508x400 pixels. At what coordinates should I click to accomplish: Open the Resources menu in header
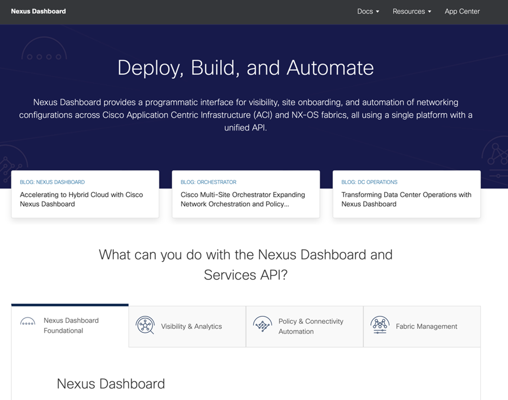[x=409, y=11]
